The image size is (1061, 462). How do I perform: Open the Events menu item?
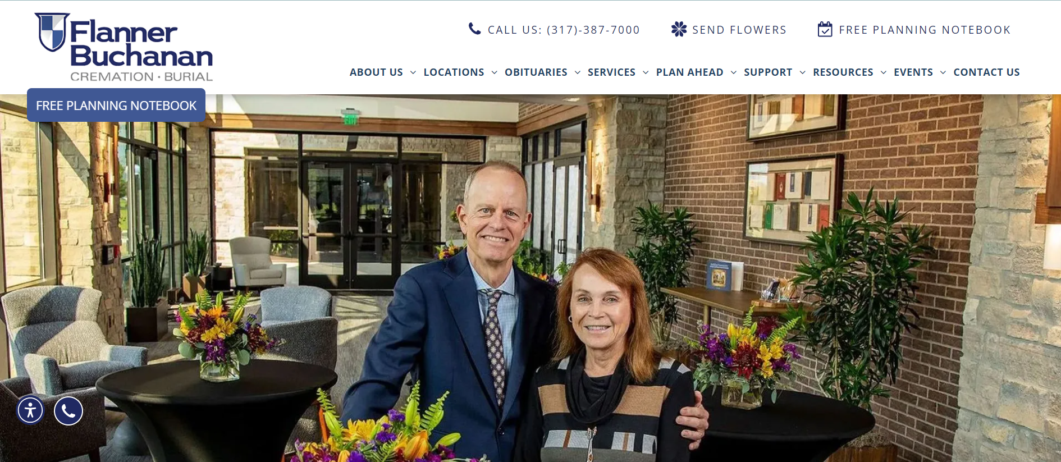(x=913, y=72)
